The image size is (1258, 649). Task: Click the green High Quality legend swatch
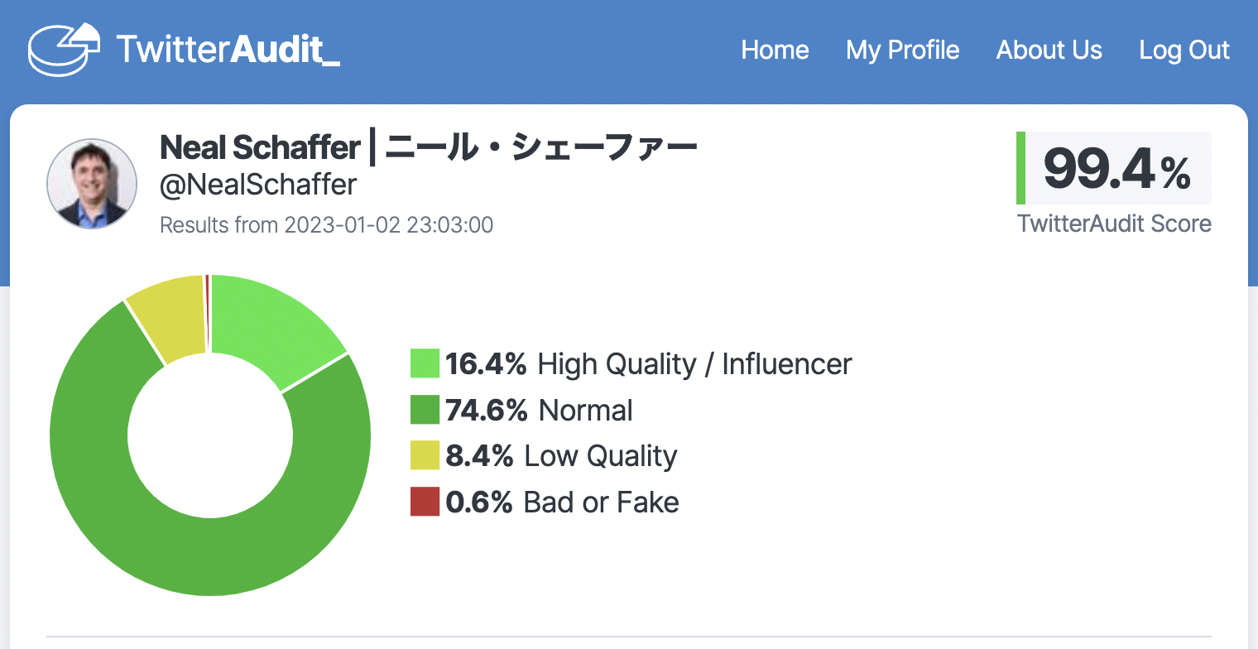click(x=425, y=363)
